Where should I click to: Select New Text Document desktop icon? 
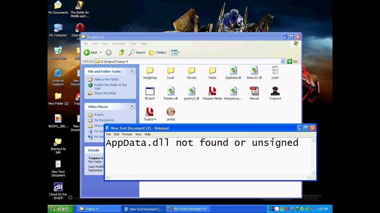pos(58,169)
